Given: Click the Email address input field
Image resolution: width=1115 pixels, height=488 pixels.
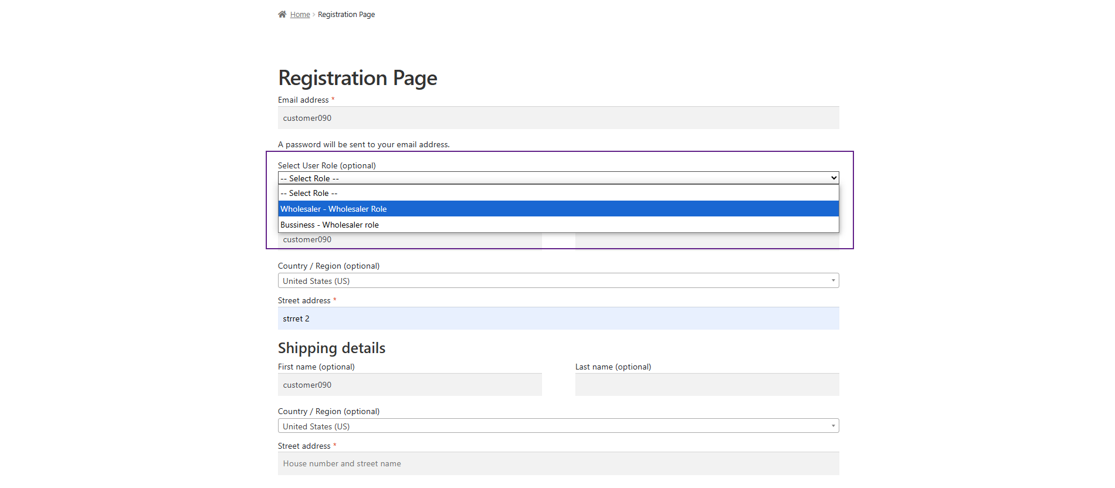Looking at the screenshot, I should [558, 118].
